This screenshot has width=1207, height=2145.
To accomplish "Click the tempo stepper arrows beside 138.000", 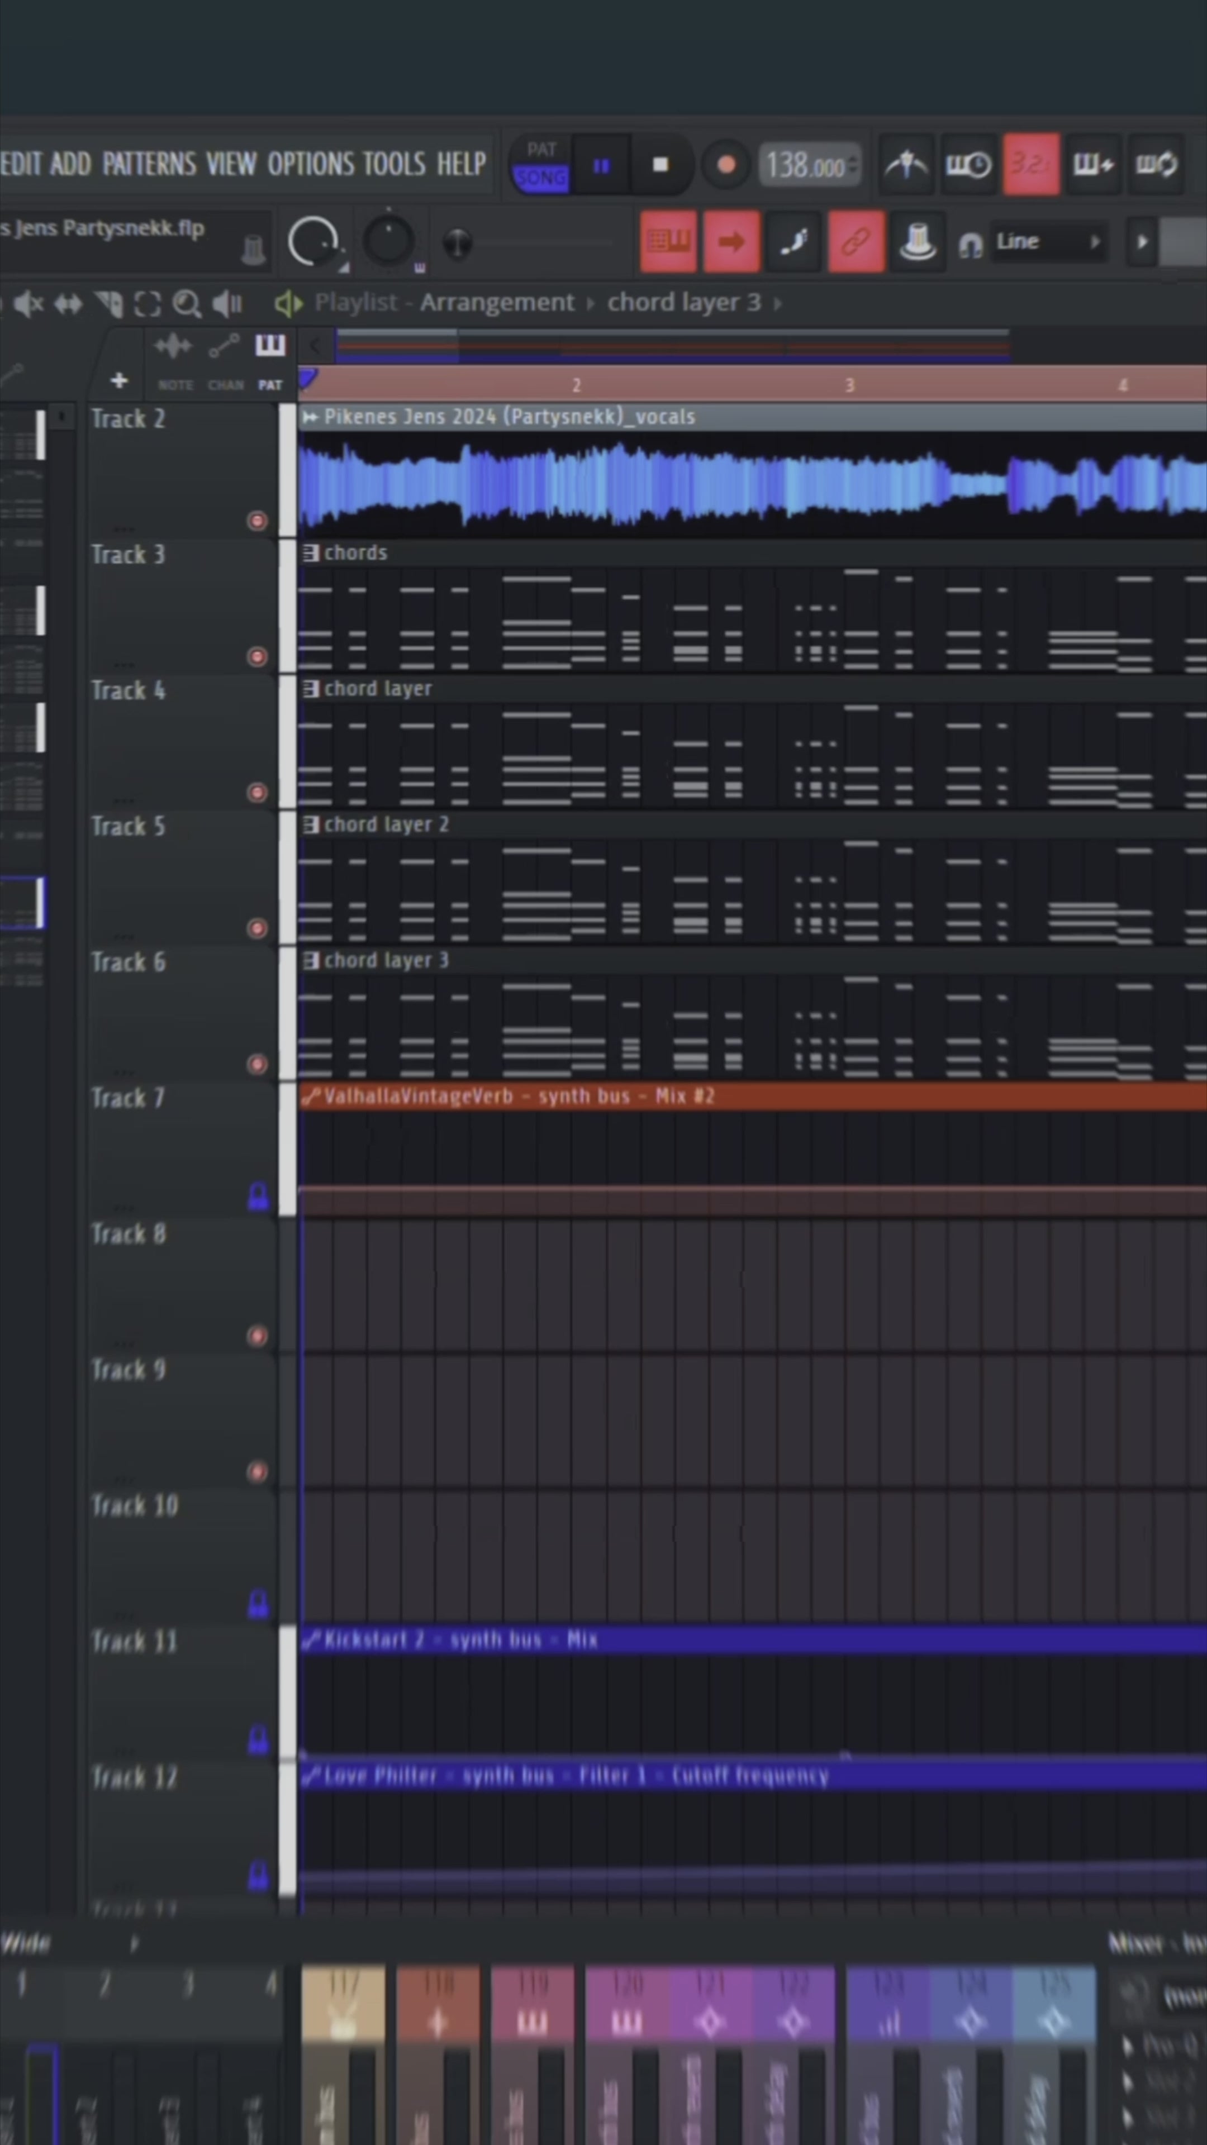I will tap(852, 166).
